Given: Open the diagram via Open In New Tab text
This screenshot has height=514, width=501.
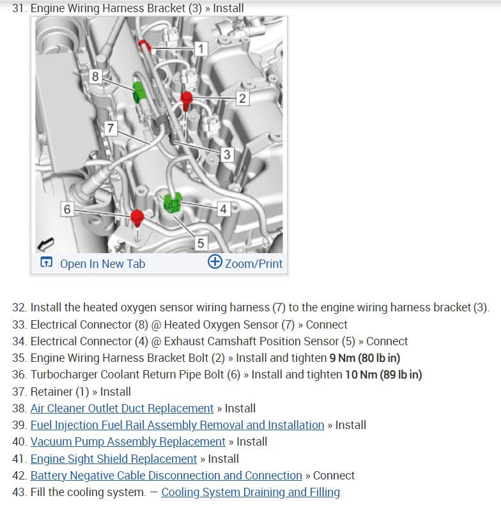Looking at the screenshot, I should 102,264.
